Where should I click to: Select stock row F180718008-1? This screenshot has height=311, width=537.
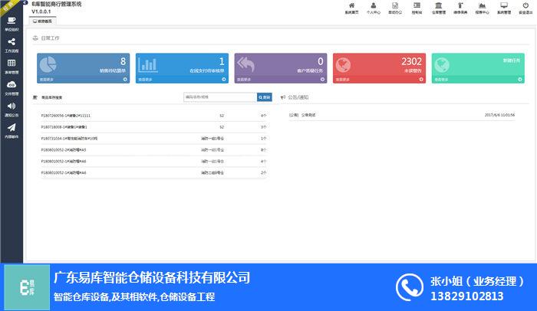pyautogui.click(x=153, y=127)
